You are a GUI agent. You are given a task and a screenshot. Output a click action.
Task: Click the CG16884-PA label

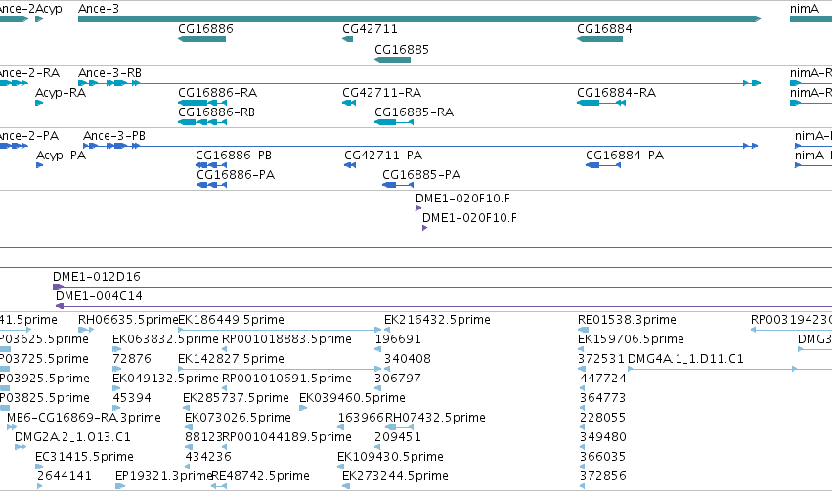click(x=625, y=156)
